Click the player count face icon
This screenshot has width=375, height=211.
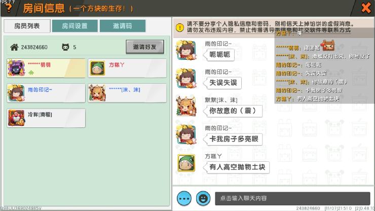65,47
